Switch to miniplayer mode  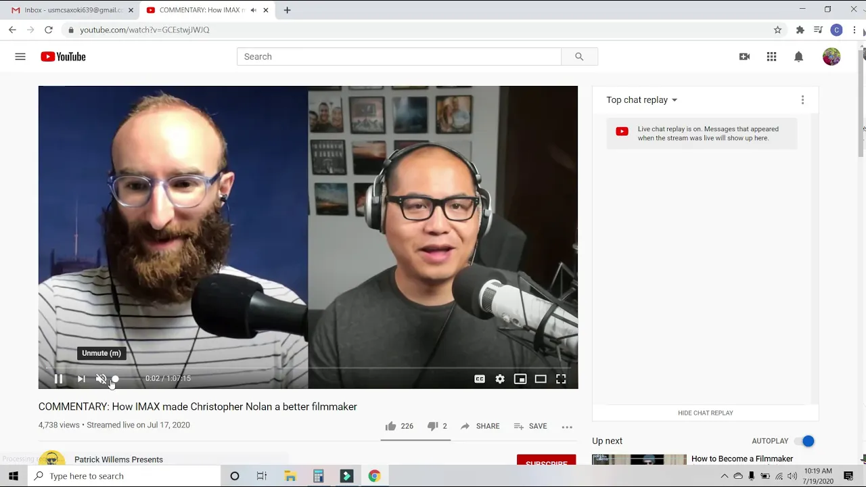coord(520,379)
